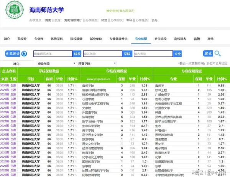Click the 学校保研数据 header
230x177 pixels.
tap(49, 71)
